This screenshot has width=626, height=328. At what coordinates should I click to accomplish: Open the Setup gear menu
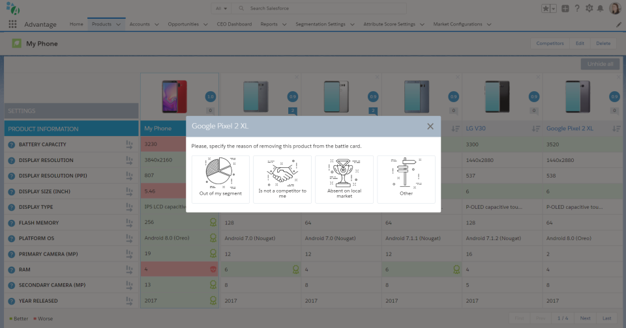[x=589, y=8]
